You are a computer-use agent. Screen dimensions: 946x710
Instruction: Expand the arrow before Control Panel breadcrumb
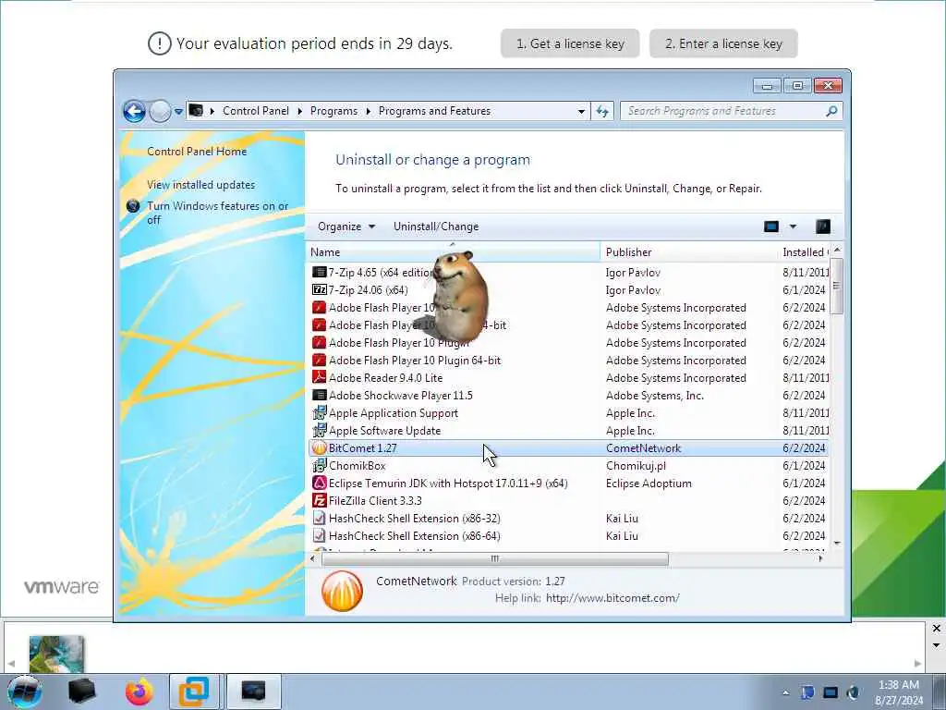[x=212, y=111]
